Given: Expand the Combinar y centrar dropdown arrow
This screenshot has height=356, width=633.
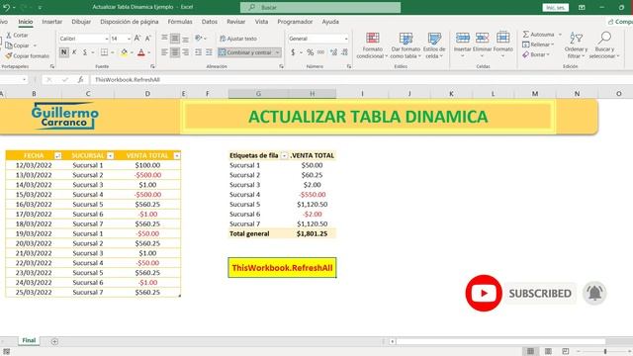Looking at the screenshot, I should (x=277, y=52).
